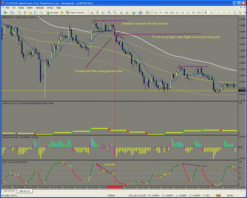Select the Crosshair tool
Viewport: 247px width, 198px height.
click(x=211, y=13)
